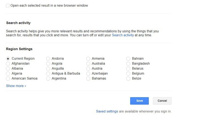The height and width of the screenshot is (139, 220).
Task: Select American Samoa as region
Action: pos(8,78)
